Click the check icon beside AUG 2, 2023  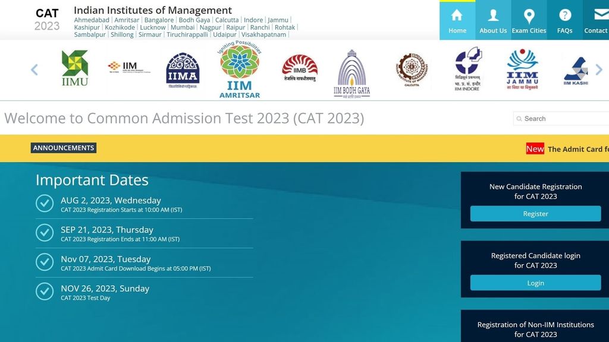45,203
